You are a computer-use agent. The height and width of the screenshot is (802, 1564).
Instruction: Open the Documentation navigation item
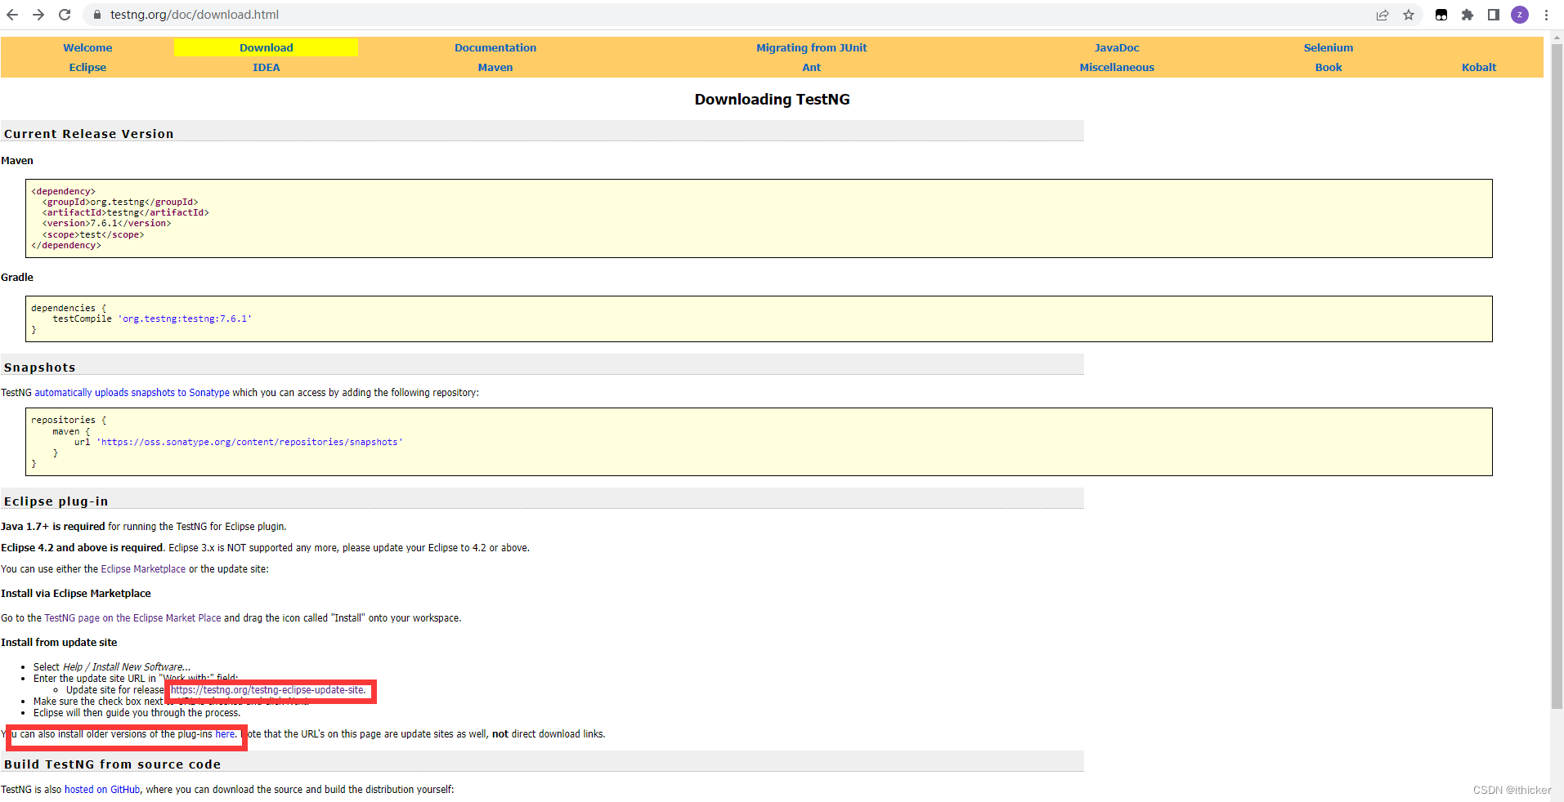click(x=495, y=47)
